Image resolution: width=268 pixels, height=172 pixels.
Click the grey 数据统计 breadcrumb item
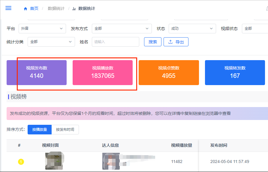56,8
